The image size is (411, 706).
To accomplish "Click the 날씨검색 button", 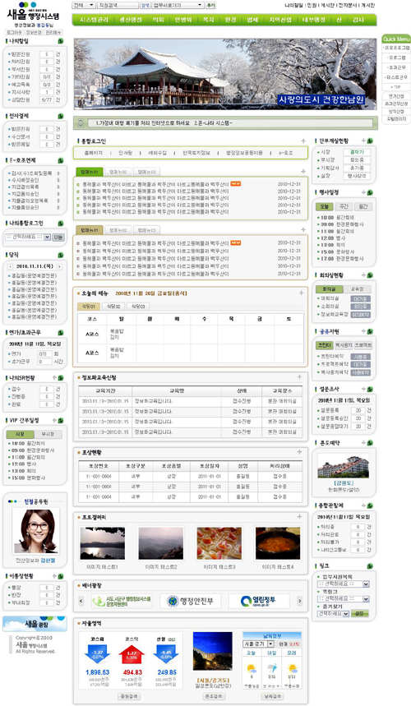I will click(x=271, y=696).
